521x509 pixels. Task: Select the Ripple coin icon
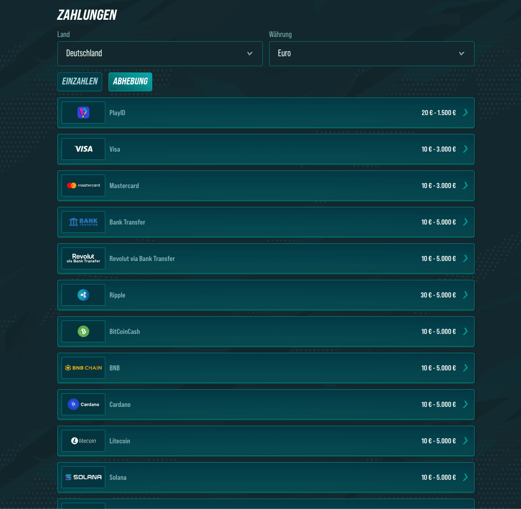pos(83,295)
